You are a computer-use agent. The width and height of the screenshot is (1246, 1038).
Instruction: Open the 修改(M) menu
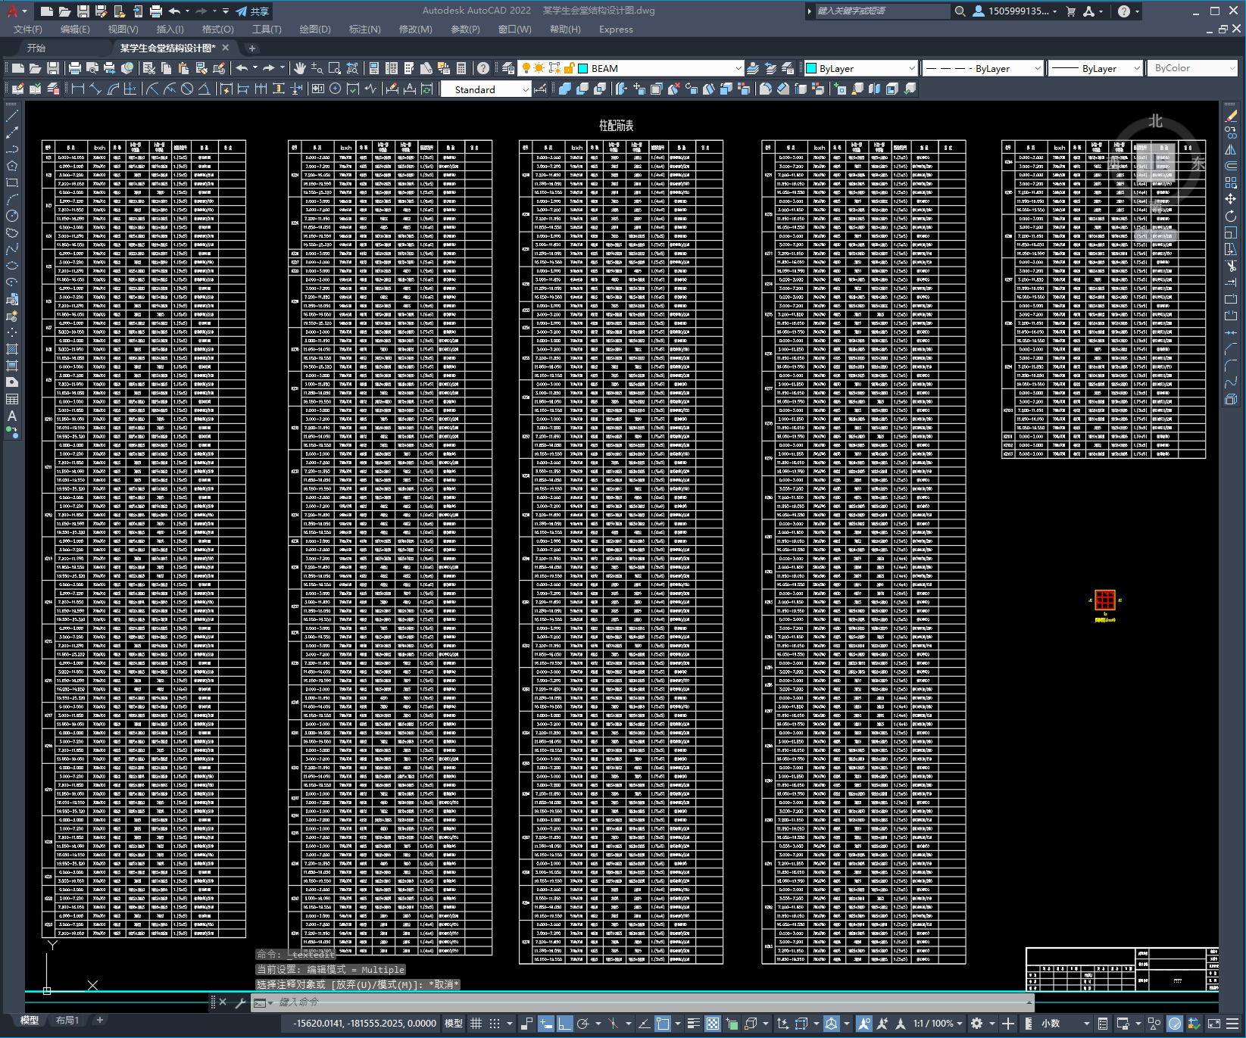(415, 30)
